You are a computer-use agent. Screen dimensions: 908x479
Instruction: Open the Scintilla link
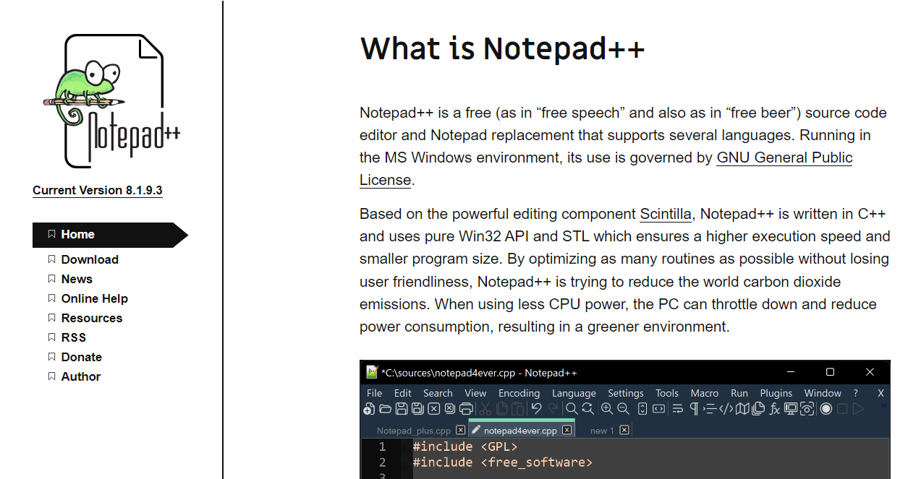tap(666, 214)
